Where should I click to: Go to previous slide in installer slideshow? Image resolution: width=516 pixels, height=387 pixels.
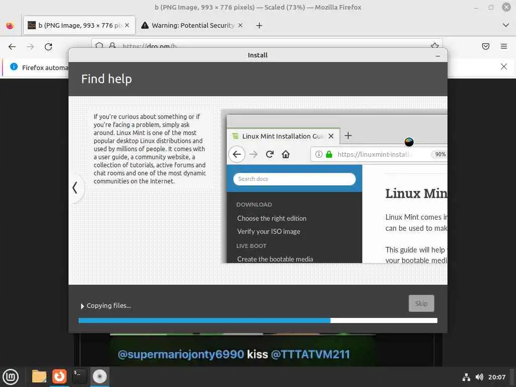tap(75, 187)
